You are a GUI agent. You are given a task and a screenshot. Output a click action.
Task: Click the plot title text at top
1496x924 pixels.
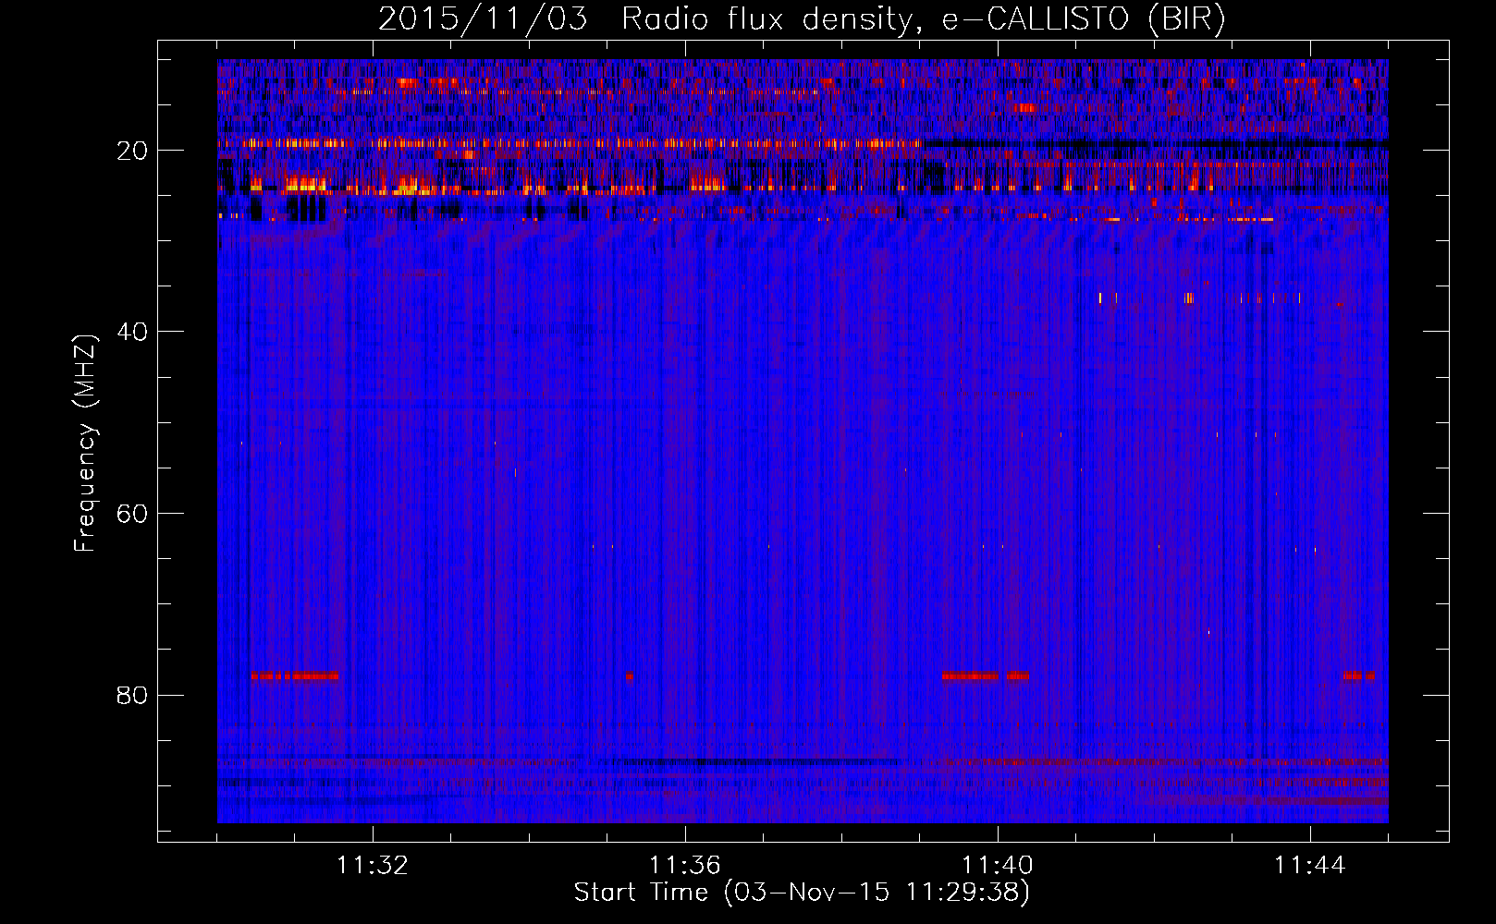[801, 19]
